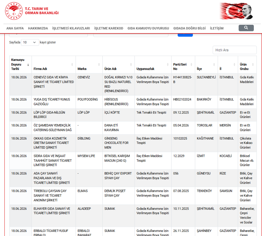This screenshot has height=236, width=262.
Task: Click ELMAS brand cell
Action: pos(89,196)
